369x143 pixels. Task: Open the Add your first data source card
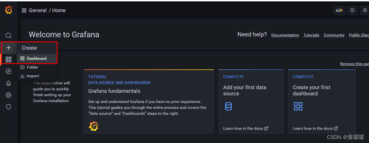(x=251, y=102)
